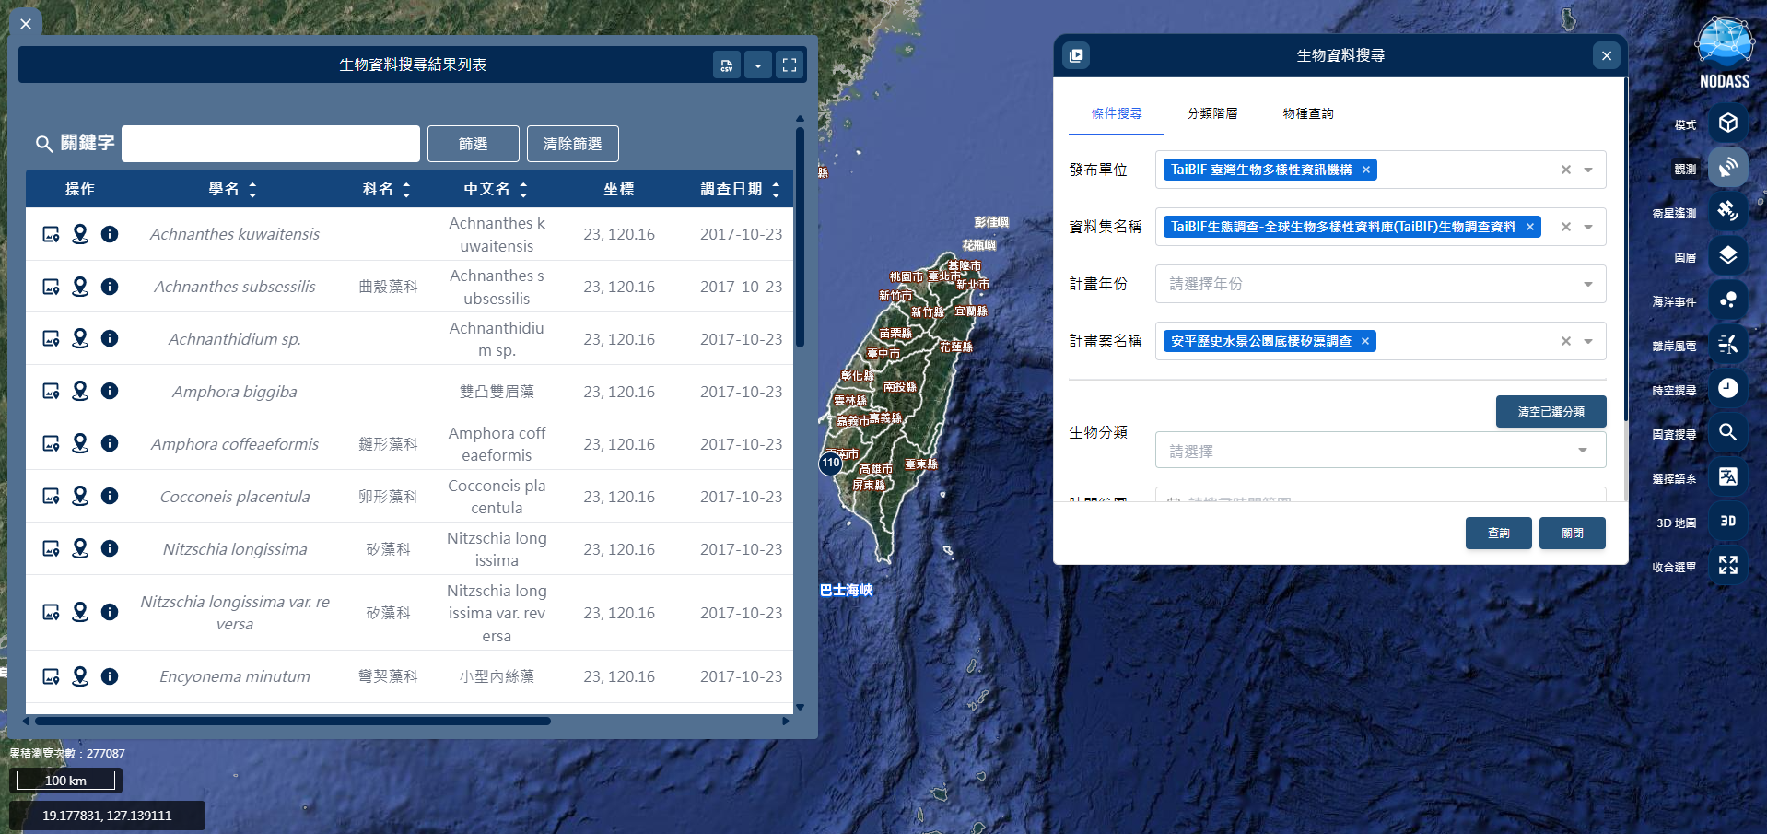Viewport: 1767px width, 834px height.
Task: Toggle the 觀測 observation mode icon
Action: click(x=1728, y=167)
